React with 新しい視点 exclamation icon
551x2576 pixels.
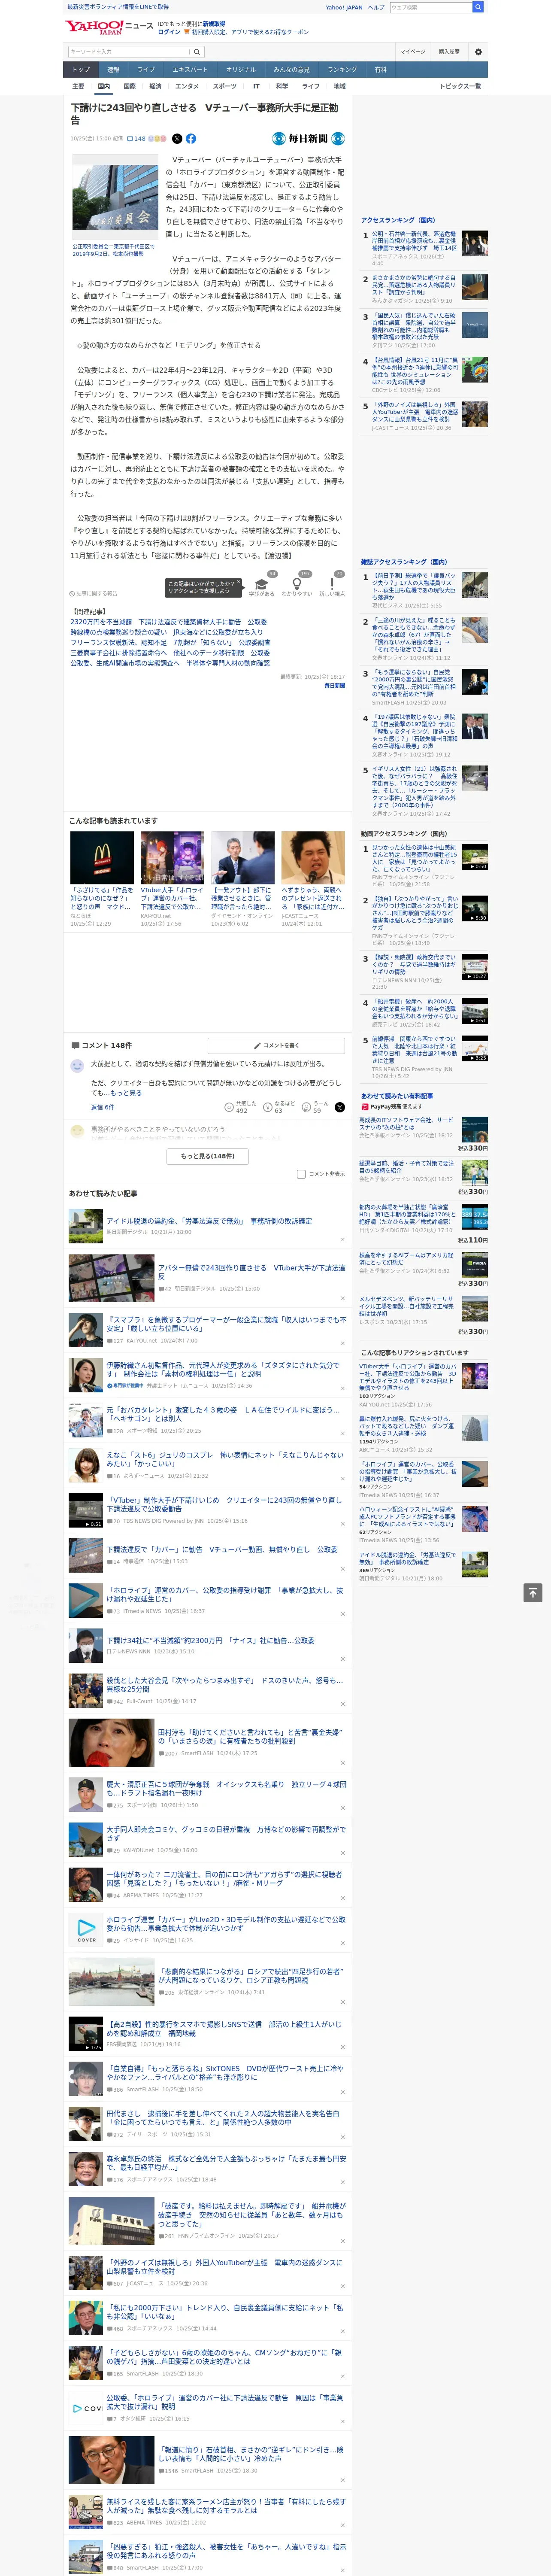click(332, 584)
